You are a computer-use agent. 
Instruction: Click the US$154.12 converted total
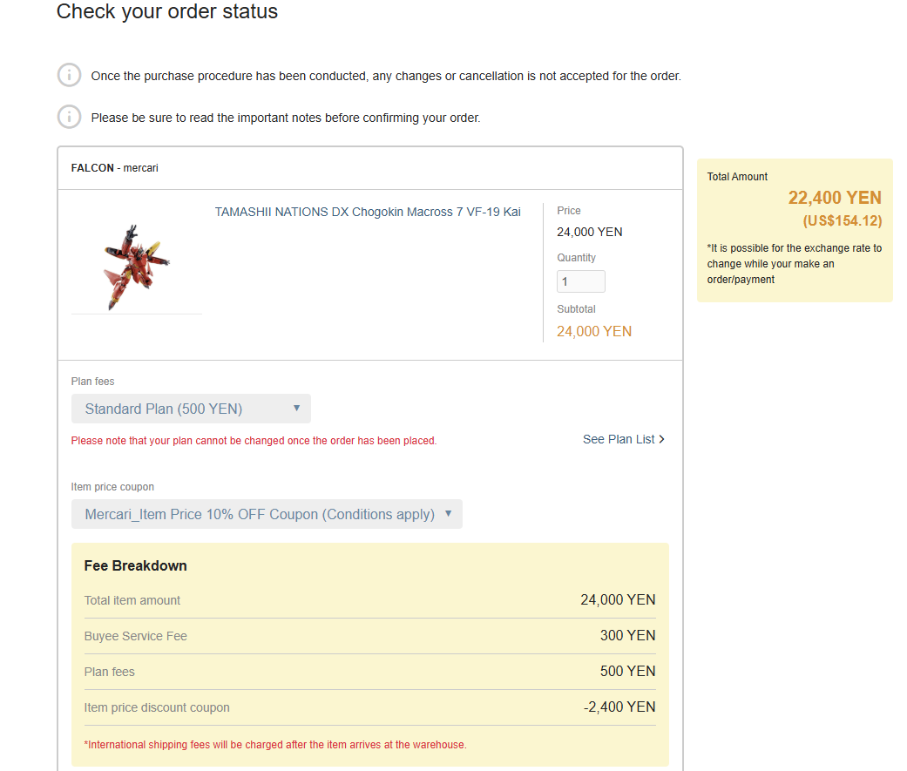(842, 220)
